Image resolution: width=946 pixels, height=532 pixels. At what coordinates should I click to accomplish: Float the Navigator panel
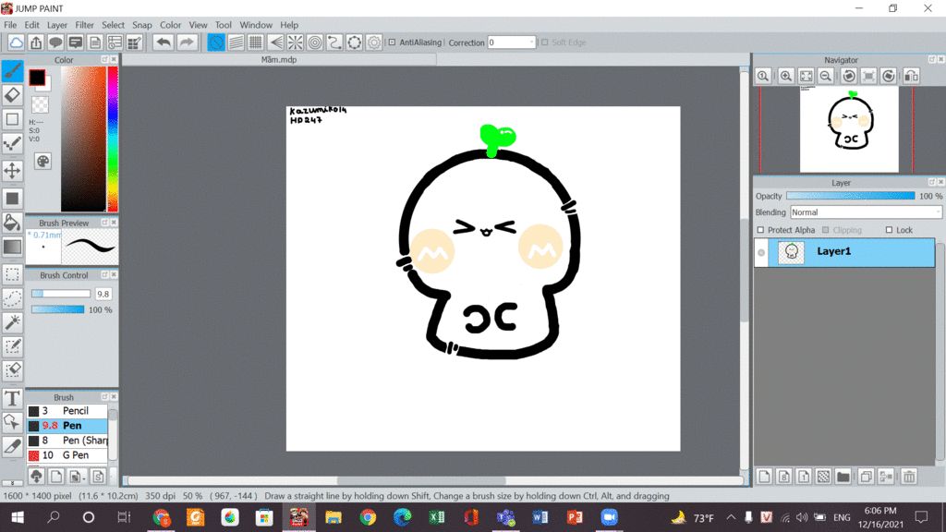(x=931, y=60)
